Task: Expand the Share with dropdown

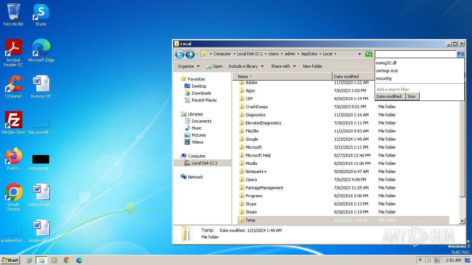Action: coord(284,66)
